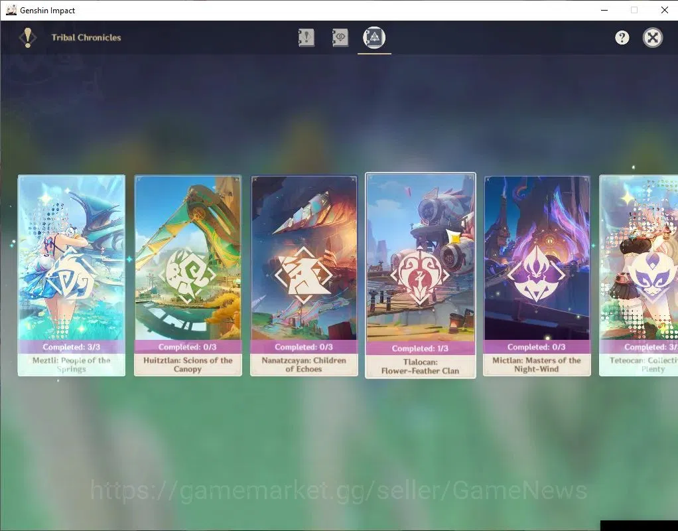Click 'Completed: 0/3' on the Nanatzcayan card

(304, 347)
